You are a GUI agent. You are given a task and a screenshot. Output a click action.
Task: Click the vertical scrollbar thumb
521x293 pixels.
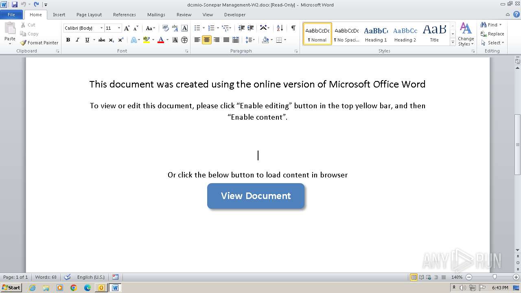[518, 145]
